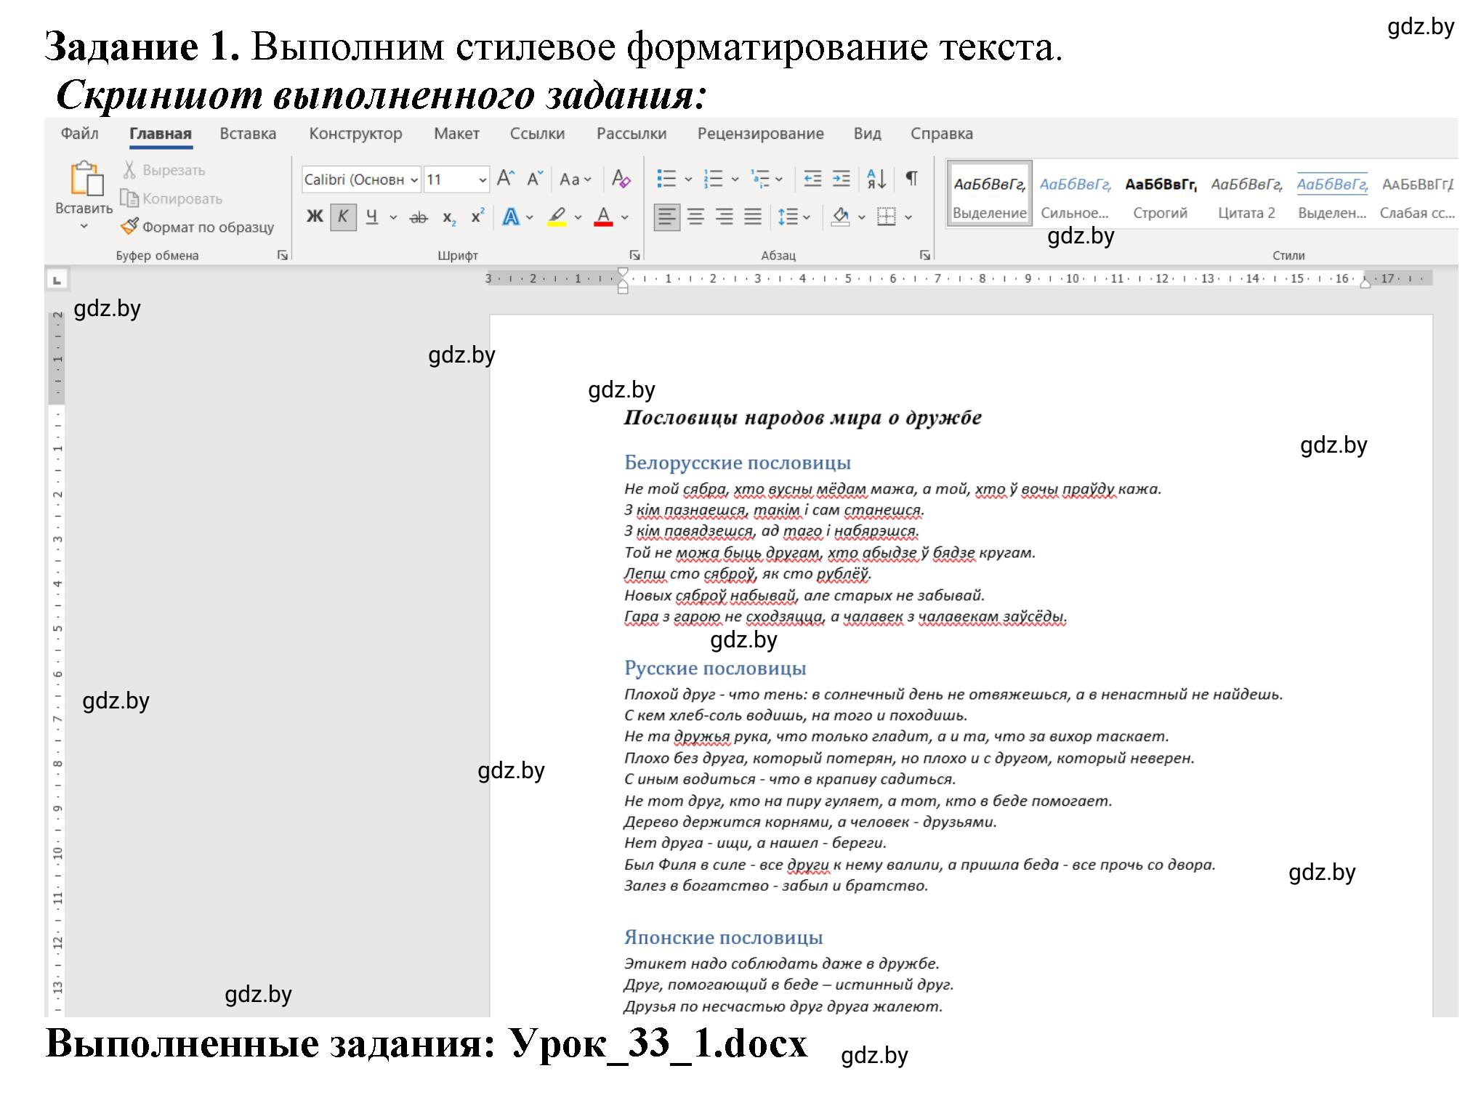Click multilevel list icon
This screenshot has height=1095, width=1481.
point(760,179)
